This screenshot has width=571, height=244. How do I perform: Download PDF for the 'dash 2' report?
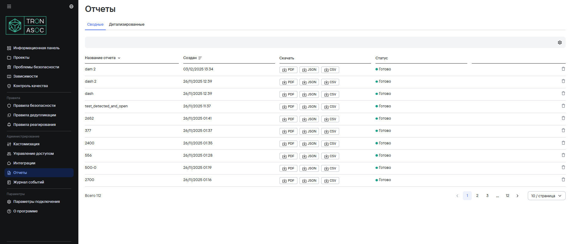[288, 82]
